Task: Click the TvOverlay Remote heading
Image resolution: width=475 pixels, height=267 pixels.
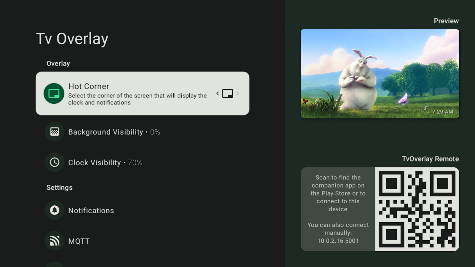Action: 430,159
